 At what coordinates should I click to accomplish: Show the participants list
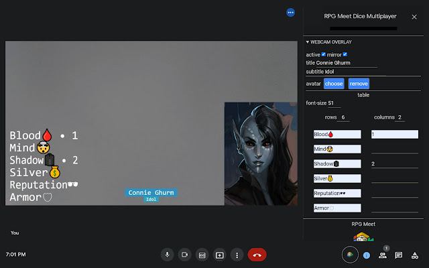coord(383,255)
